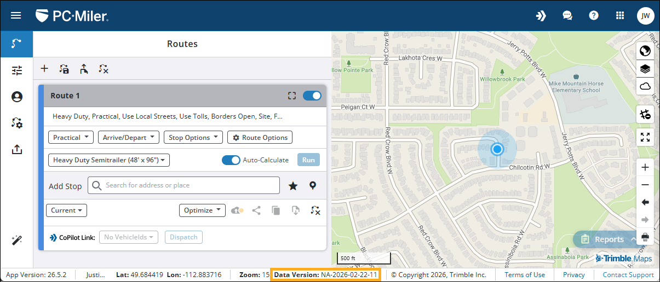The image size is (660, 282).
Task: Click the load route toolbar icon
Action: (83, 69)
